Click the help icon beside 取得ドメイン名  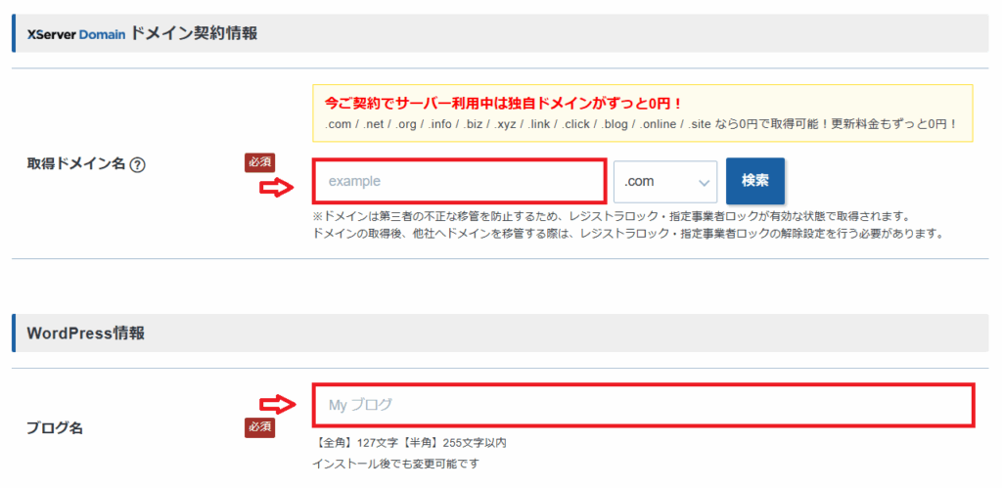pyautogui.click(x=137, y=165)
